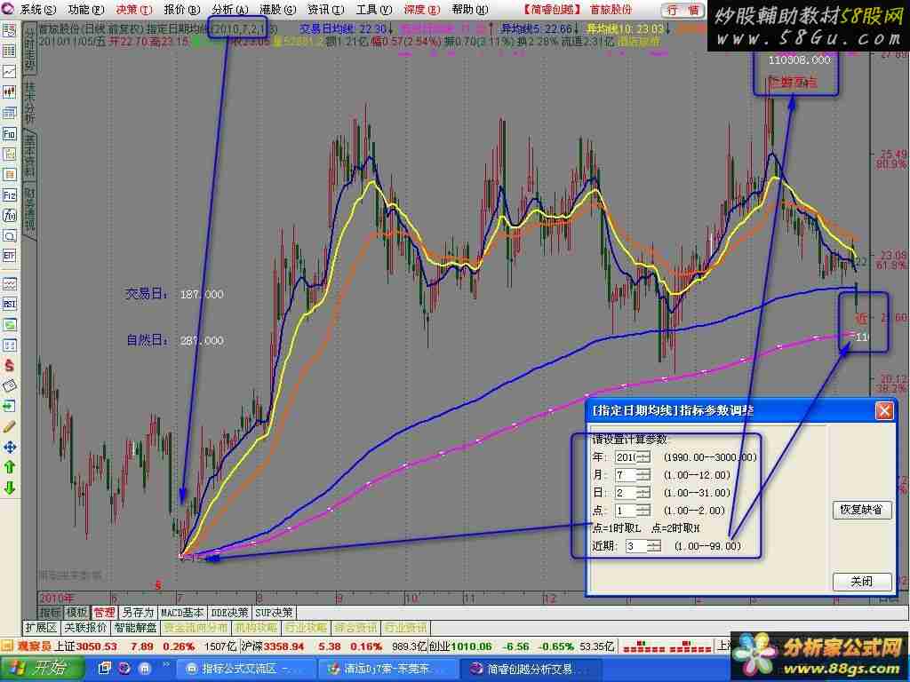Image resolution: width=910 pixels, height=682 pixels.
Task: Click the green import arrow icon in left toolbar
Action: [x=9, y=406]
